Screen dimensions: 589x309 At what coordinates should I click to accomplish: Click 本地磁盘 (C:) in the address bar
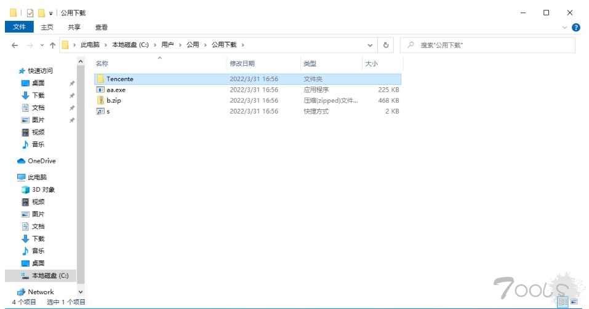point(130,45)
